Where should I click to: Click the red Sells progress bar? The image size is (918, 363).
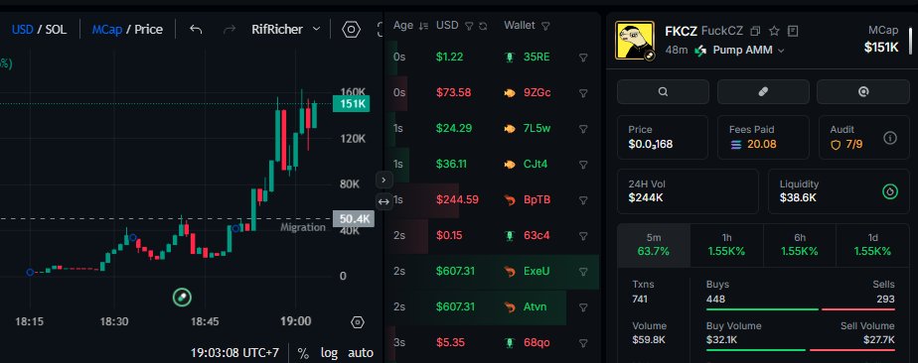click(858, 309)
